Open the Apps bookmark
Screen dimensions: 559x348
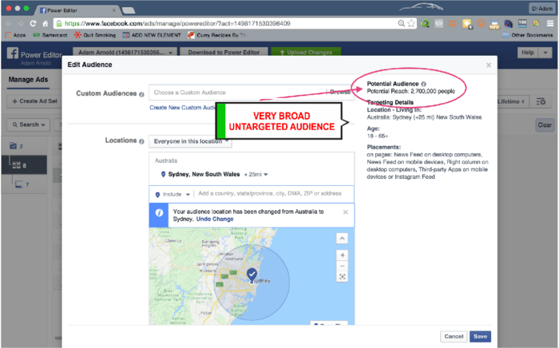15,35
